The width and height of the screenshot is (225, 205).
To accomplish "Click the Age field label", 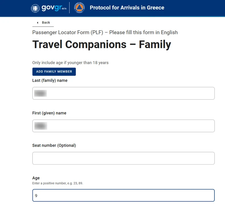I will click(x=36, y=178).
